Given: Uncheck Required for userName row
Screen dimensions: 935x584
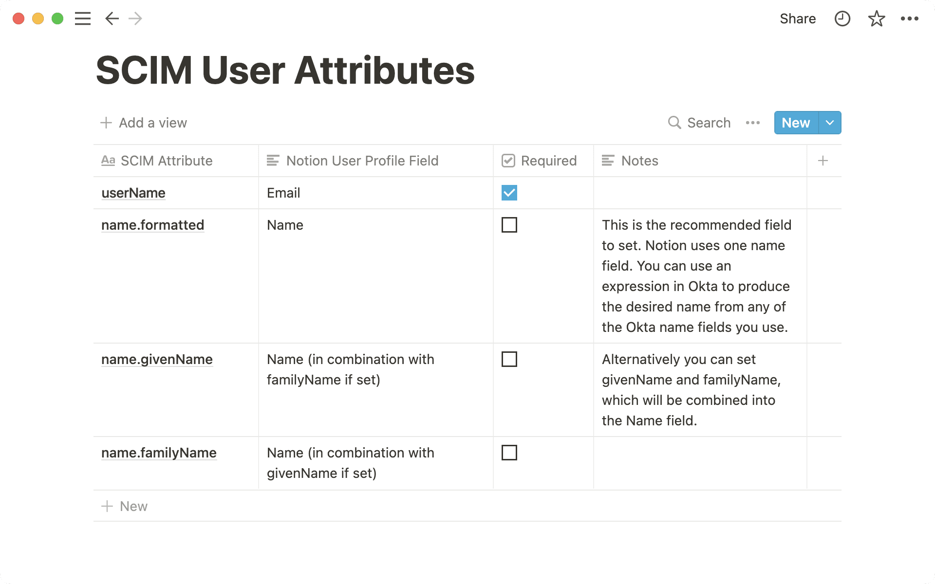Looking at the screenshot, I should point(509,193).
